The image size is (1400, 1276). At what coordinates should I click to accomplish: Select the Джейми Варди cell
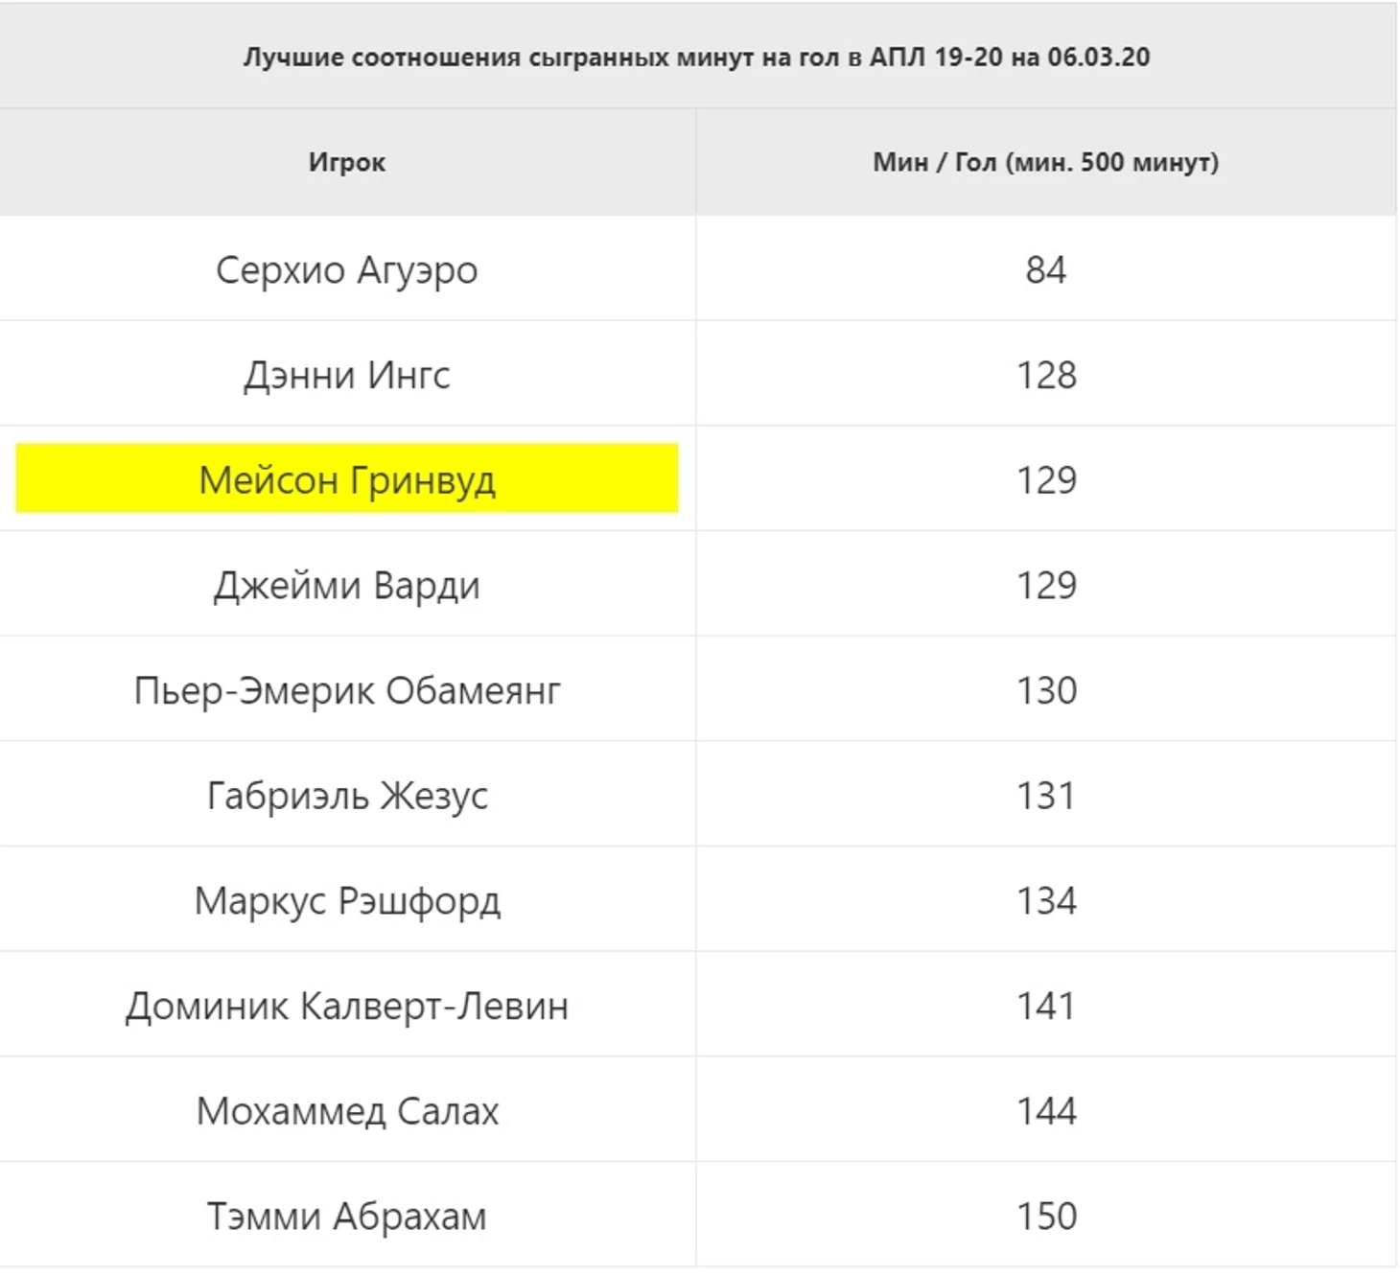tap(347, 584)
